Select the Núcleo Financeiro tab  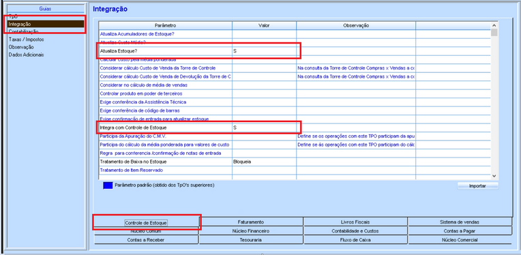pos(251,230)
